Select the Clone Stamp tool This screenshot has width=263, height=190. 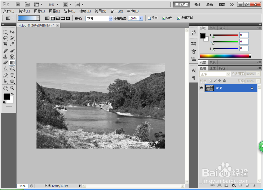click(5, 57)
